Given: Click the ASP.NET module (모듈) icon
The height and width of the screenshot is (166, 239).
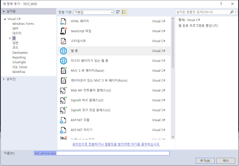Looking at the screenshot, I should point(63,120).
